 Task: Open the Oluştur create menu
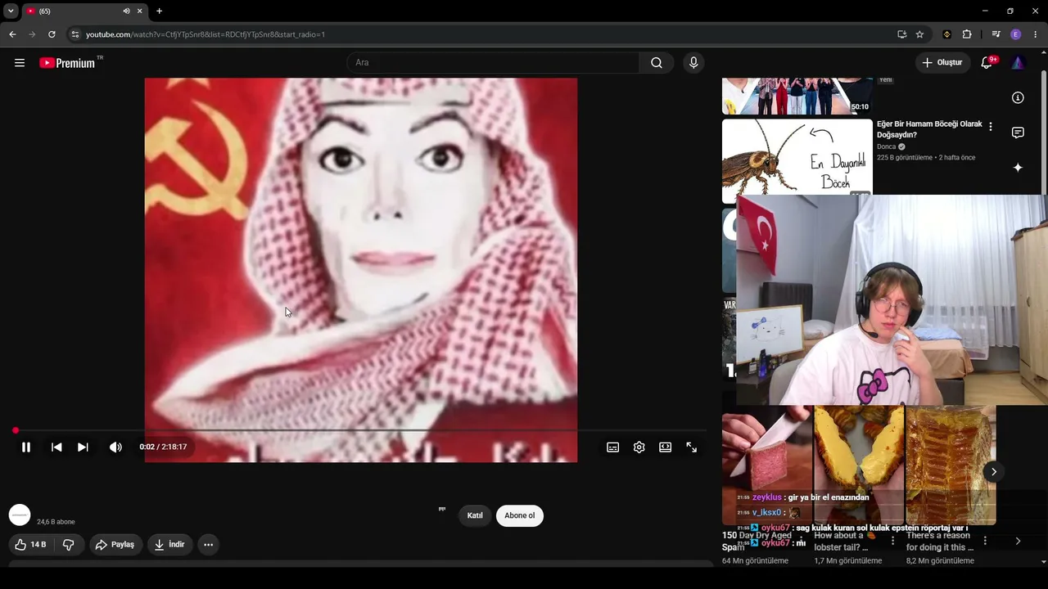tap(942, 63)
